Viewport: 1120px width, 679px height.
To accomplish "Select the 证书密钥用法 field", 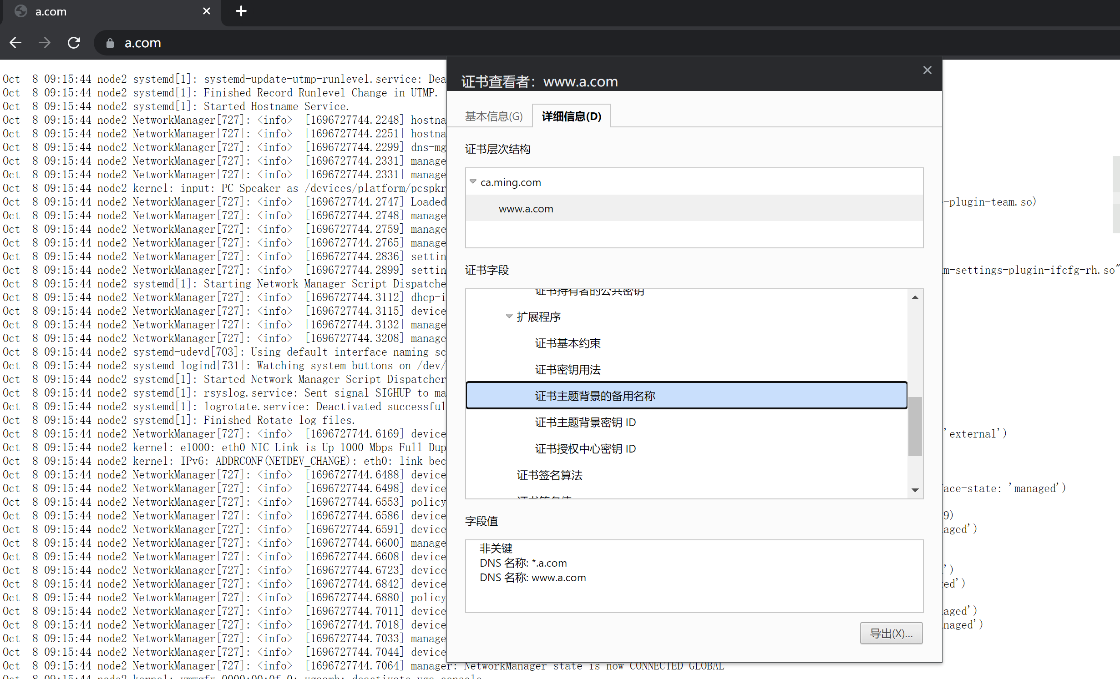I will click(568, 369).
